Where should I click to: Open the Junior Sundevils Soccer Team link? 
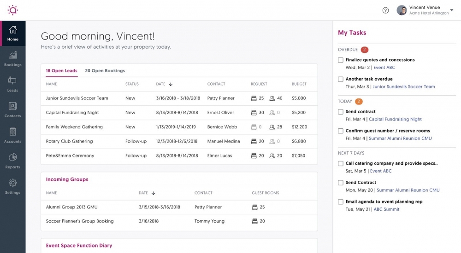403,86
